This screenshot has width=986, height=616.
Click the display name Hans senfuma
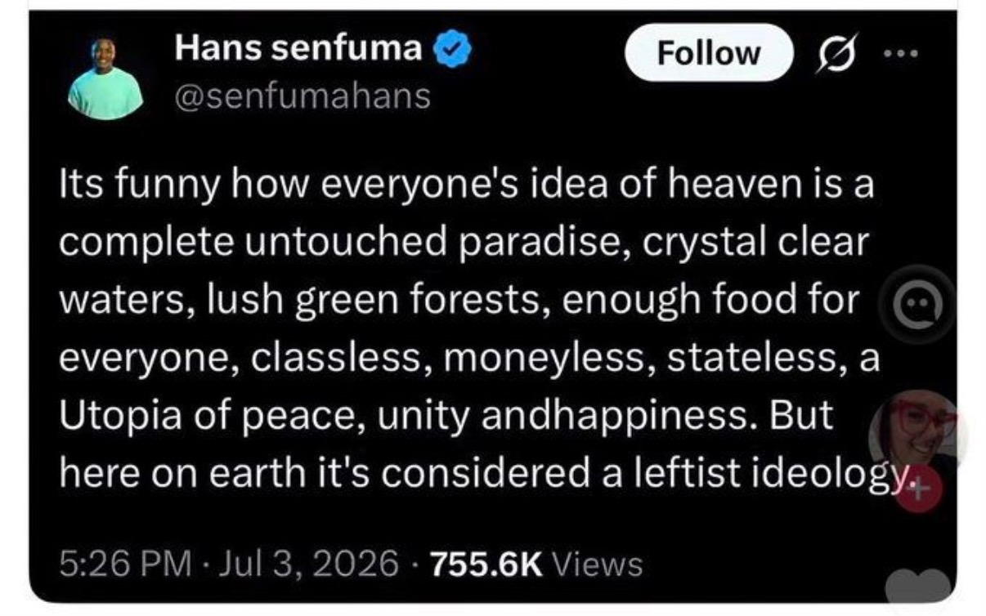pos(298,51)
